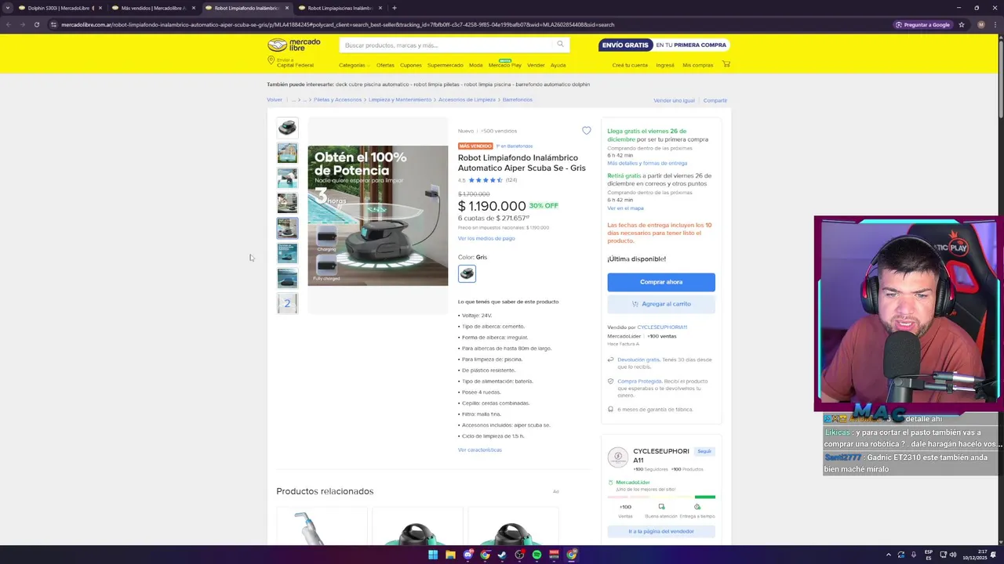Open Cupones menu item
1004x564 pixels.
pos(411,65)
